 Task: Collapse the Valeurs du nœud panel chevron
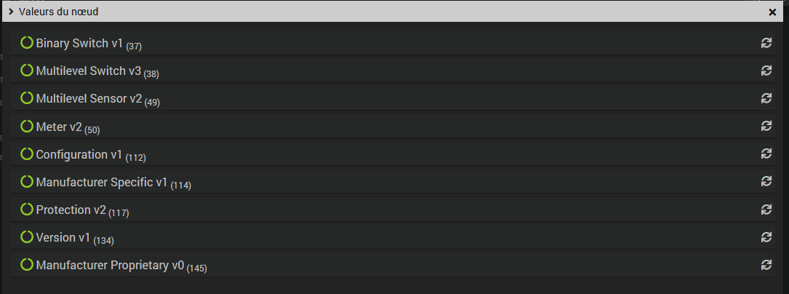coord(11,12)
